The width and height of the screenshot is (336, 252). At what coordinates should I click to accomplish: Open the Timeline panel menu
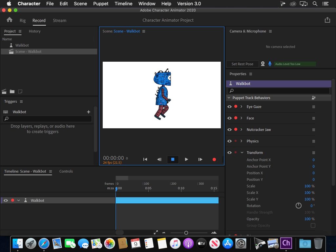point(51,171)
